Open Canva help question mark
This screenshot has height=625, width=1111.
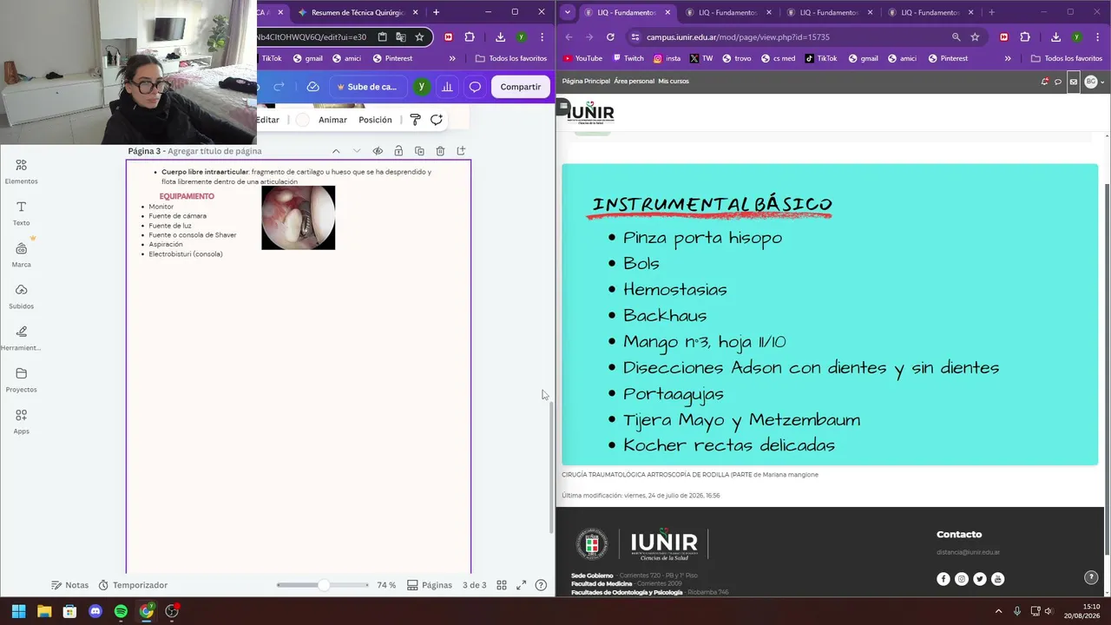[x=541, y=585]
